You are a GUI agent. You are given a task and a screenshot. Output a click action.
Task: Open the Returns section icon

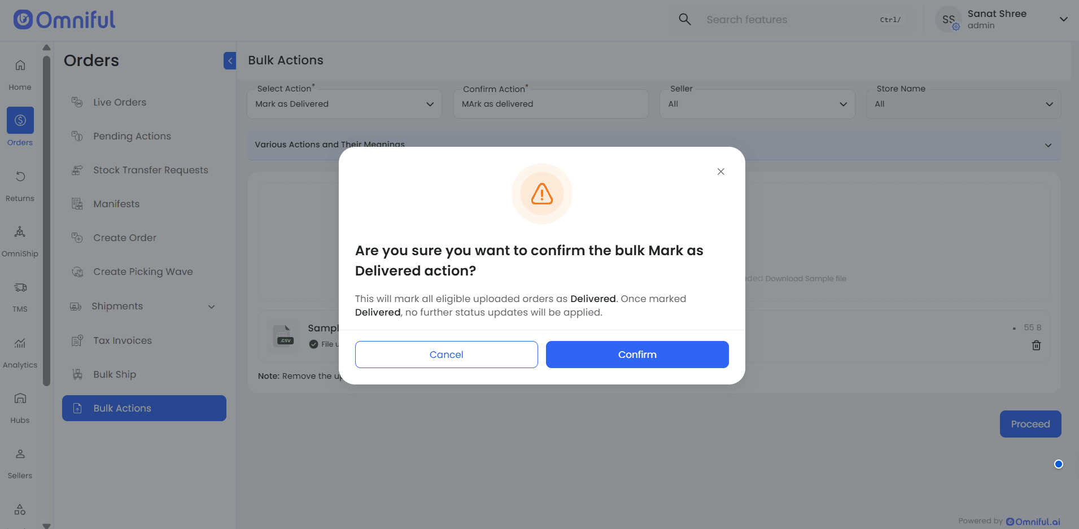(x=20, y=177)
